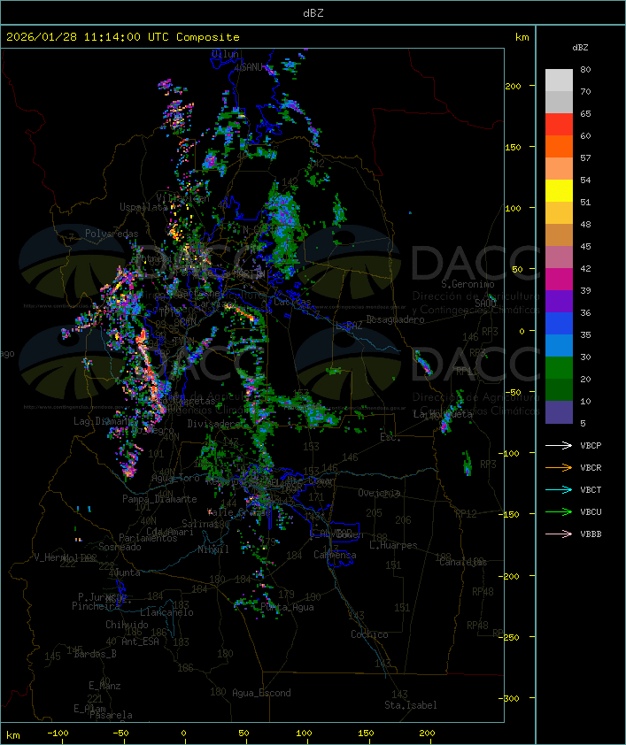
Task: Click the Uspallata label on the map
Action: (143, 207)
